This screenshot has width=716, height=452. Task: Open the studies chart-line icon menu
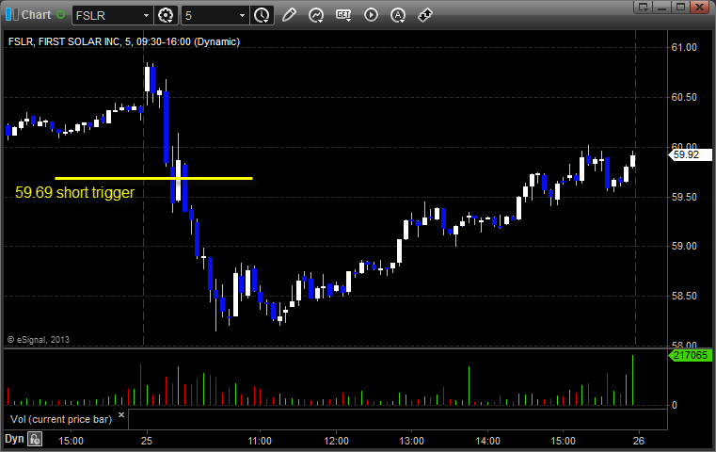click(x=316, y=15)
